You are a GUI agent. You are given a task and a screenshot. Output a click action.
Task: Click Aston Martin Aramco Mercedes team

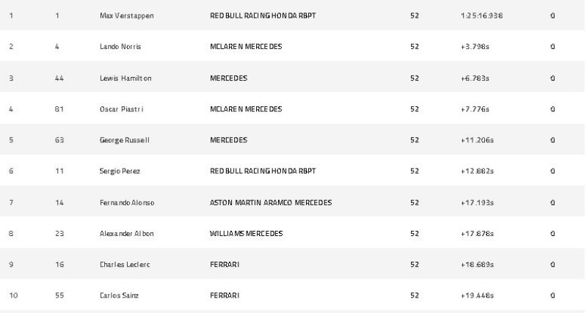click(271, 203)
